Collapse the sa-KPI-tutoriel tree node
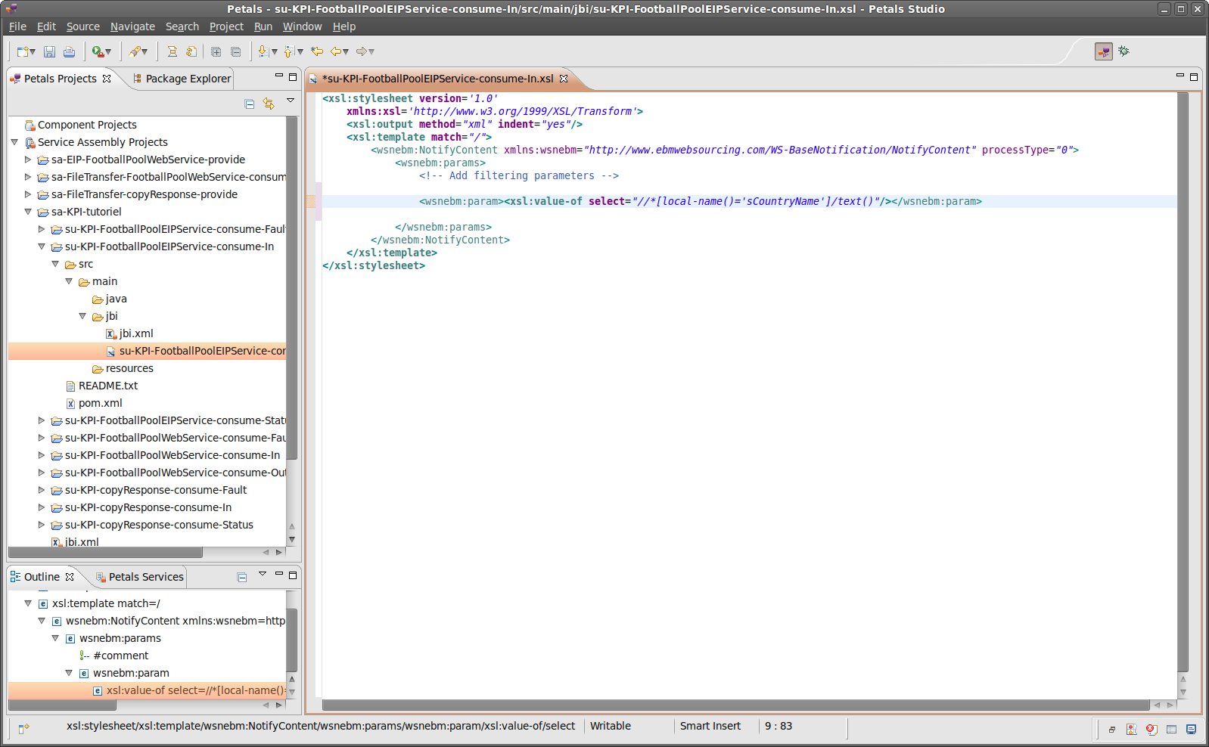 pyautogui.click(x=28, y=212)
